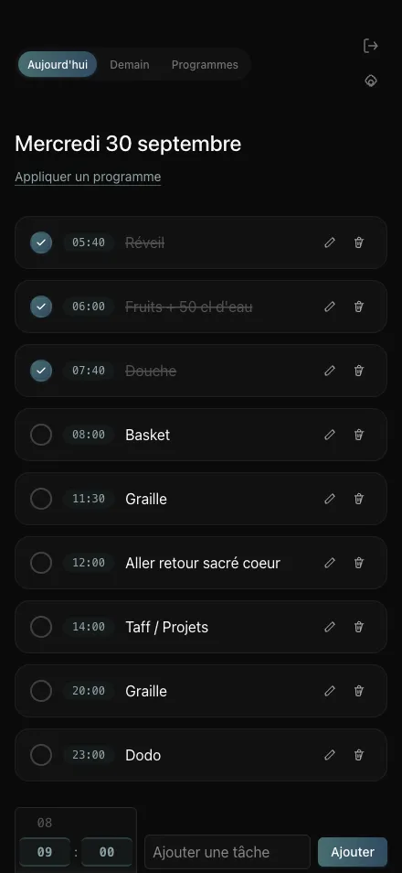This screenshot has width=402, height=873.
Task: Uncheck the Réveil task checkbox
Action: [40, 242]
